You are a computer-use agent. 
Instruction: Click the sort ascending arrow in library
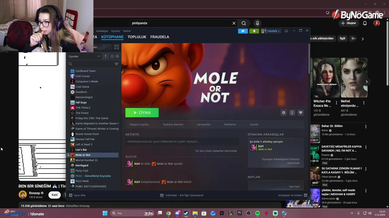[105, 56]
